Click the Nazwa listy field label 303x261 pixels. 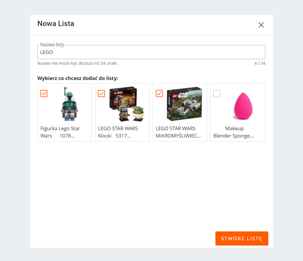point(52,45)
